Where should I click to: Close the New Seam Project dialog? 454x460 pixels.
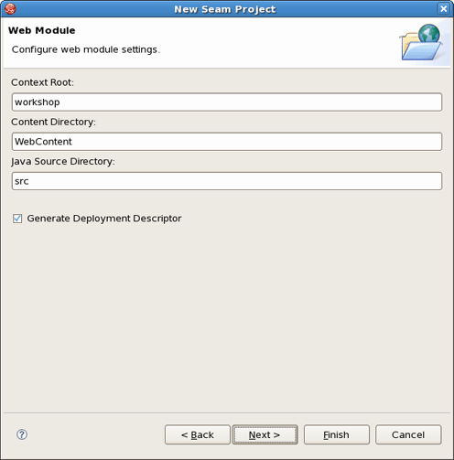pos(444,9)
